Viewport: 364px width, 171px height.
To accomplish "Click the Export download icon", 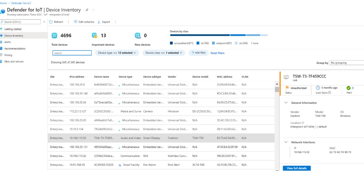I will pos(99,22).
